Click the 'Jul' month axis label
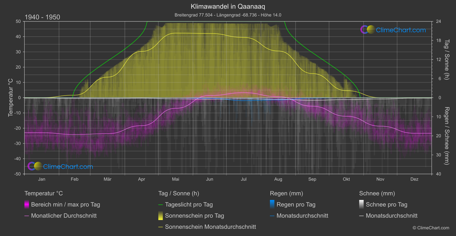Image resolution: width=456 pixels, height=236 pixels. (x=244, y=179)
